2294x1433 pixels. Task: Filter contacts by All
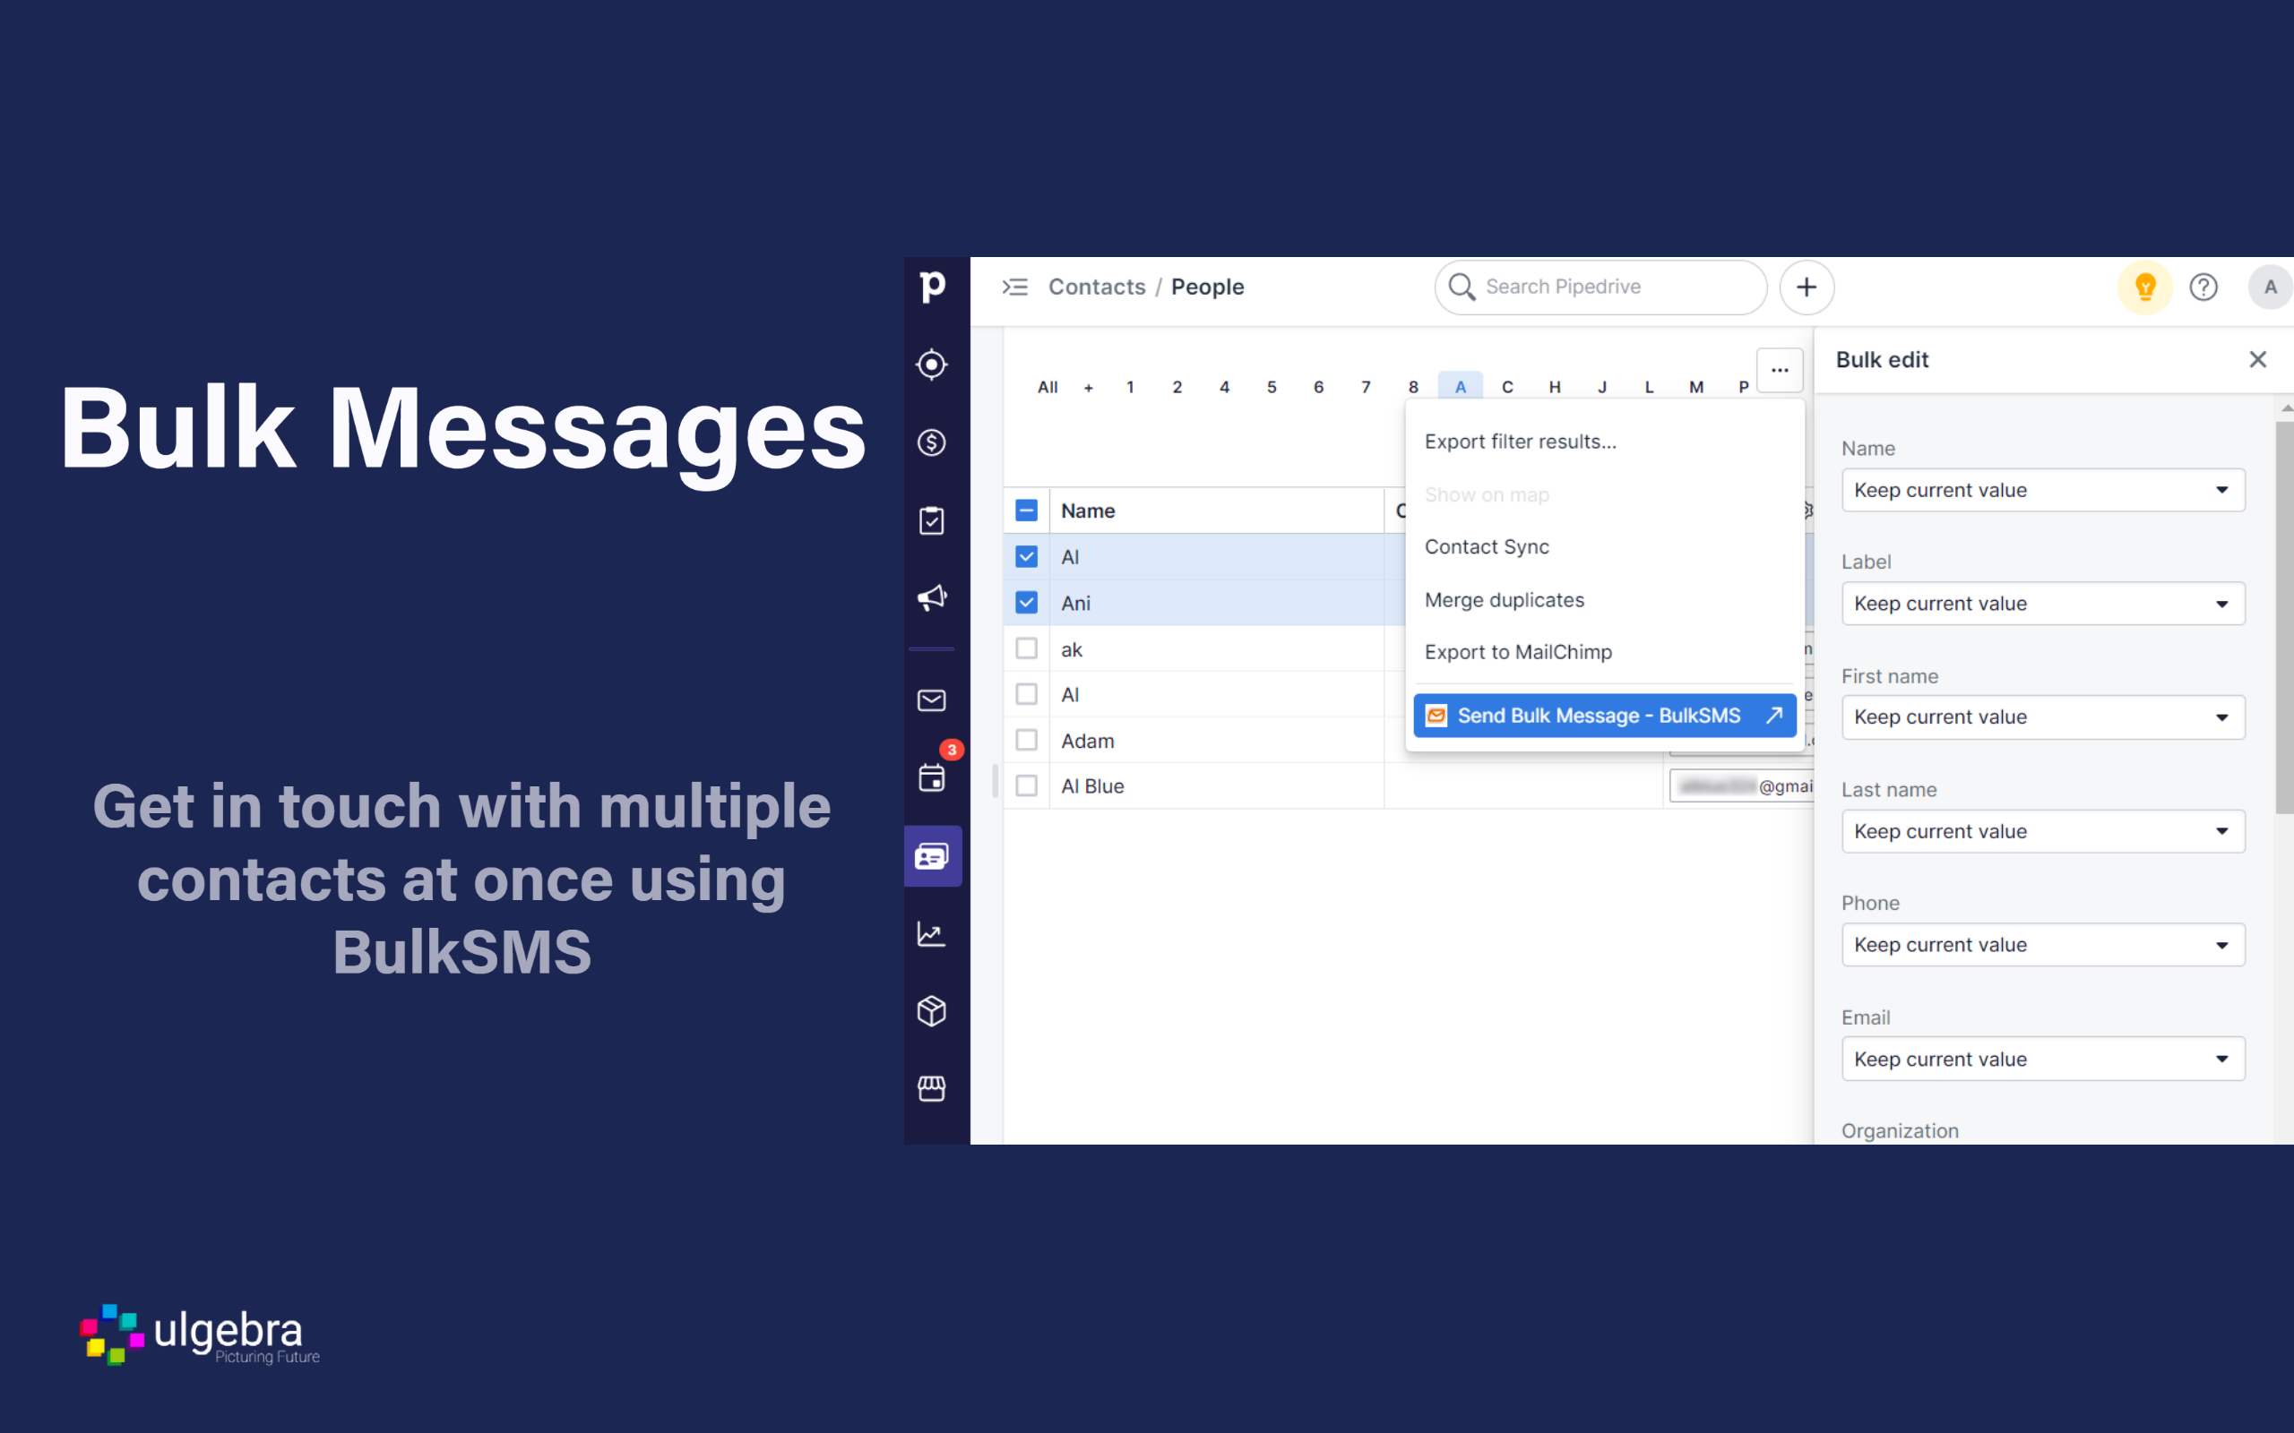tap(1047, 387)
